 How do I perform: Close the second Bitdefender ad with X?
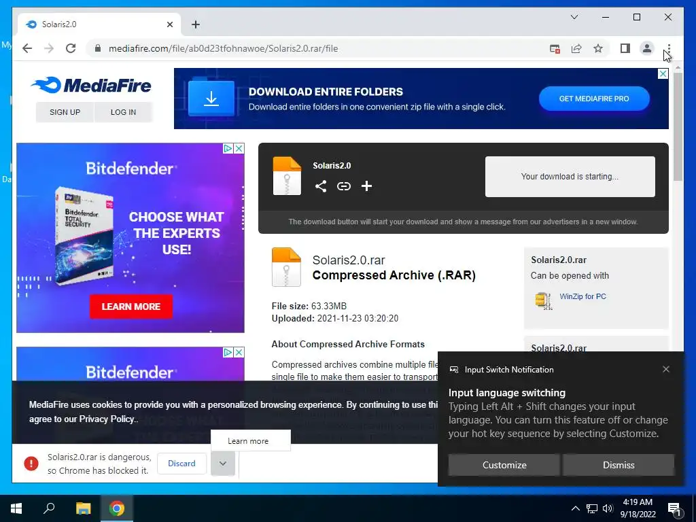[x=239, y=353]
